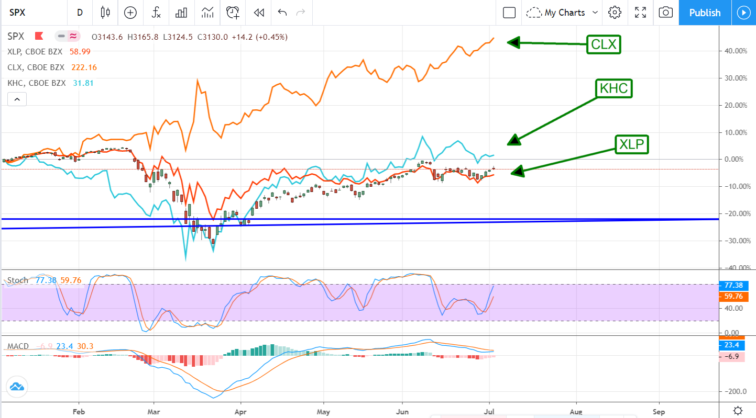Collapse the indicator legend with the chevron
Screen dimensions: 756x418
[x=17, y=99]
